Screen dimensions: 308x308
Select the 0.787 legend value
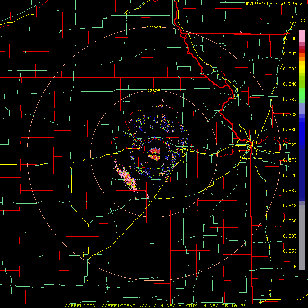click(x=290, y=99)
